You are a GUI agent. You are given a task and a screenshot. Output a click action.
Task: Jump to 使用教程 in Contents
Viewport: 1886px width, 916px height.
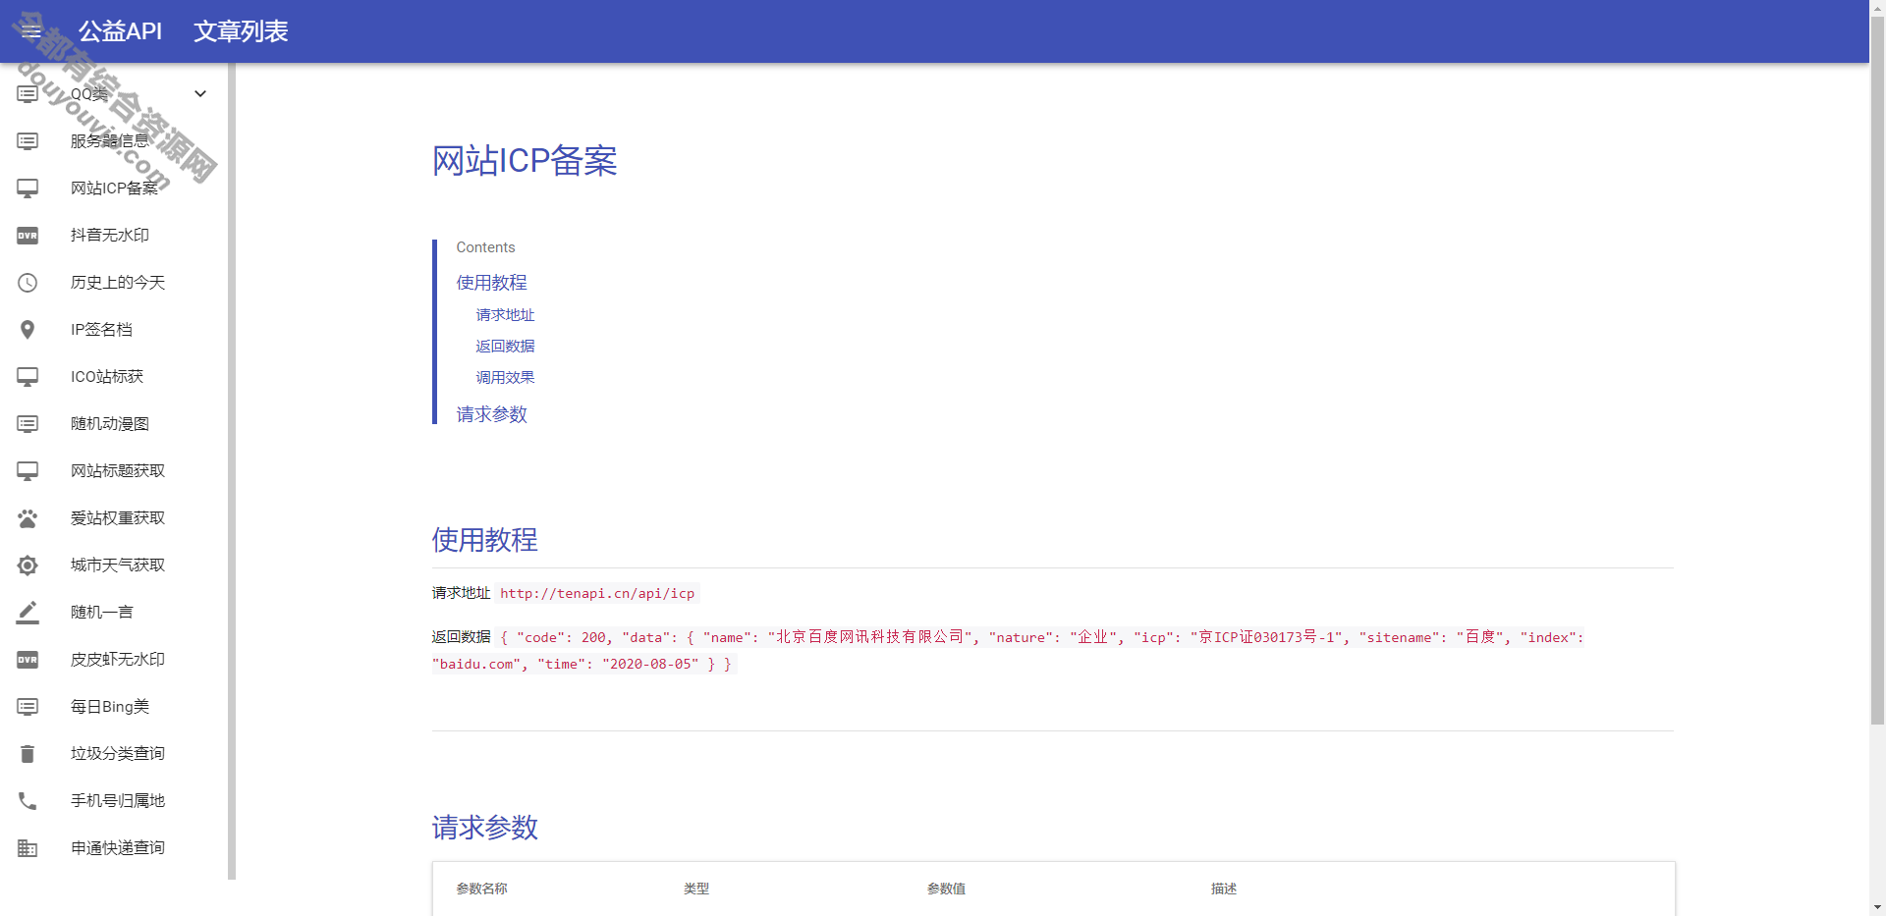(491, 283)
